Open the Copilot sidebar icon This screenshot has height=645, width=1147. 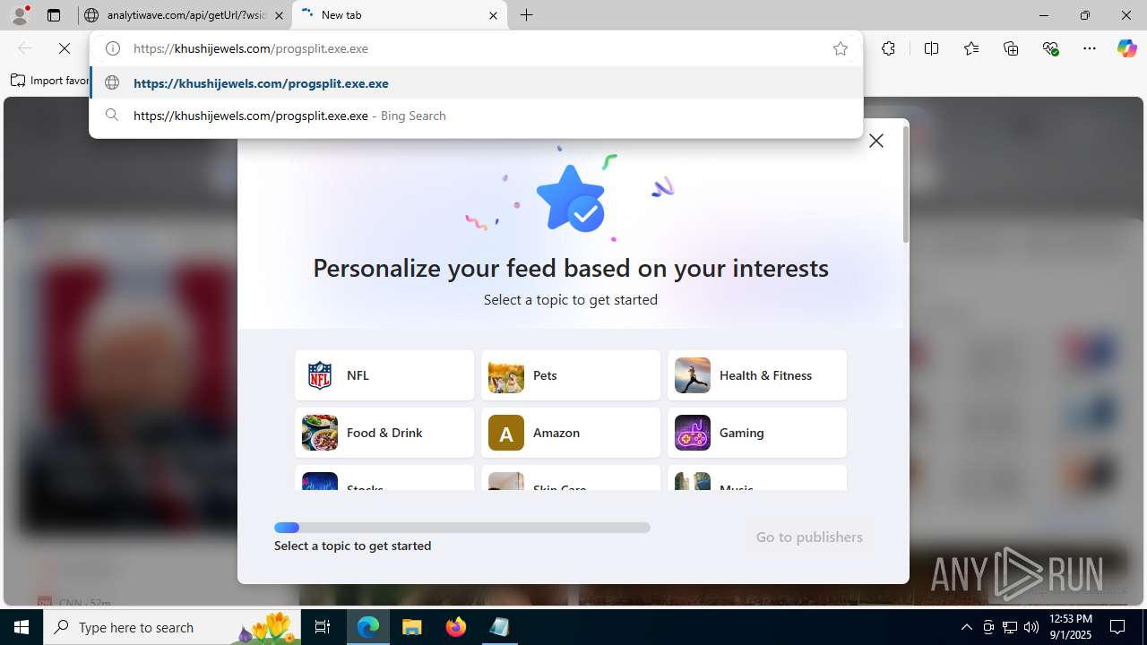coord(1126,48)
